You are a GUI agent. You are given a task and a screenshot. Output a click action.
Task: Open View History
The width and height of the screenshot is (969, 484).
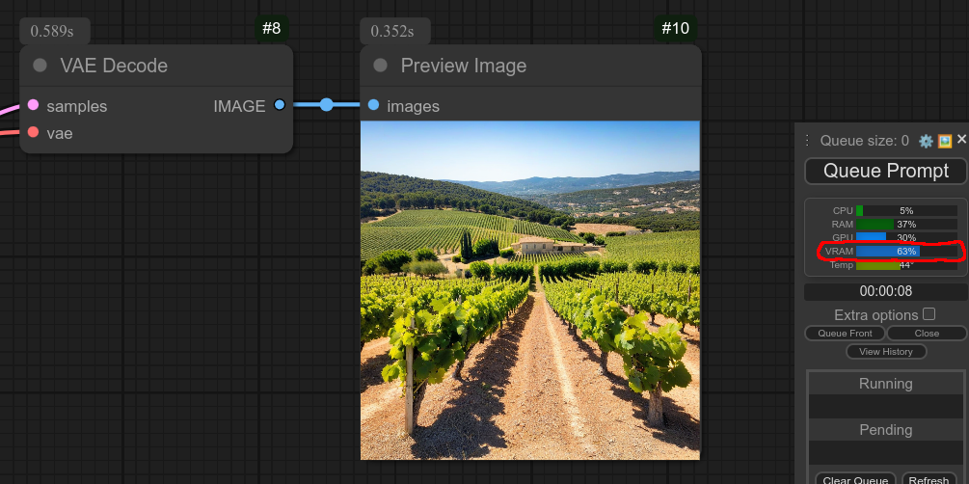coord(885,352)
